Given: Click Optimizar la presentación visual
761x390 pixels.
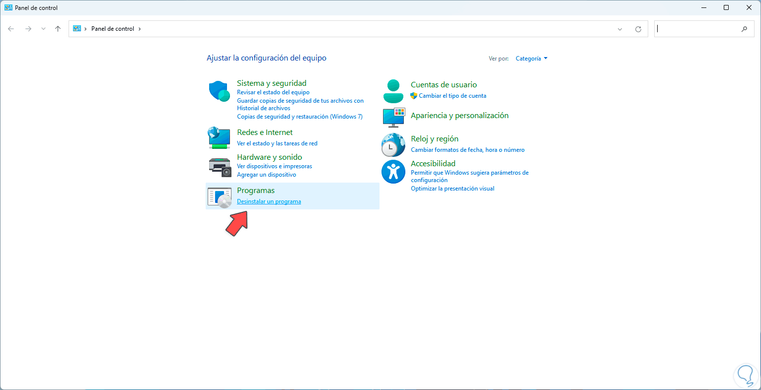Looking at the screenshot, I should click(453, 189).
